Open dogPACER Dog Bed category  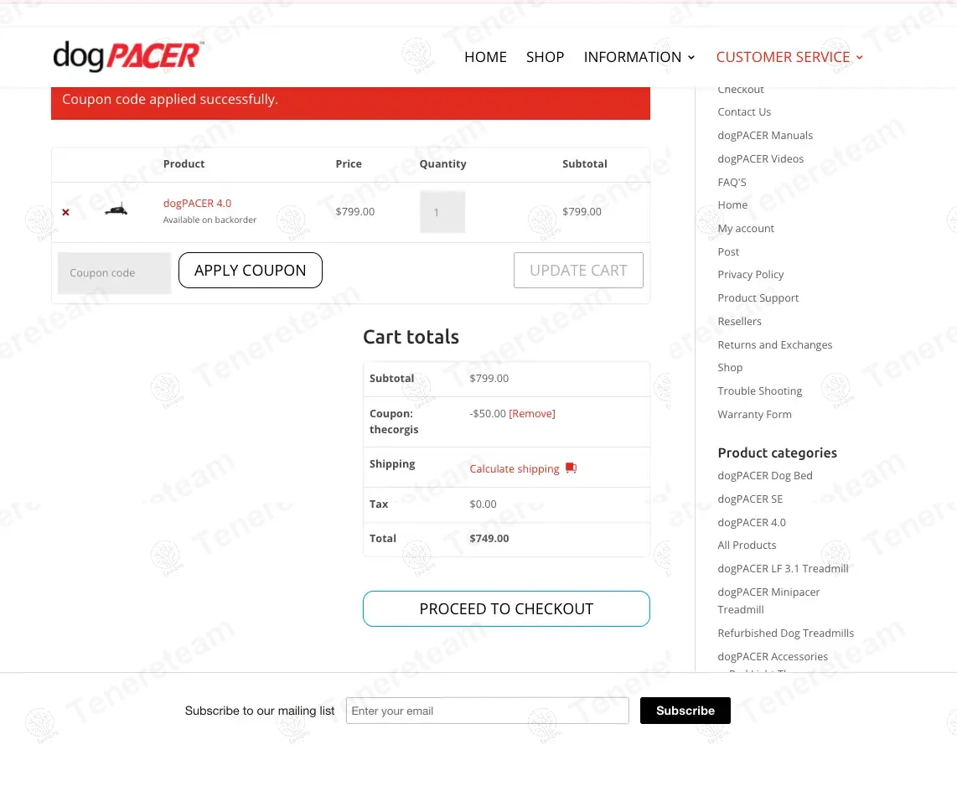(765, 475)
